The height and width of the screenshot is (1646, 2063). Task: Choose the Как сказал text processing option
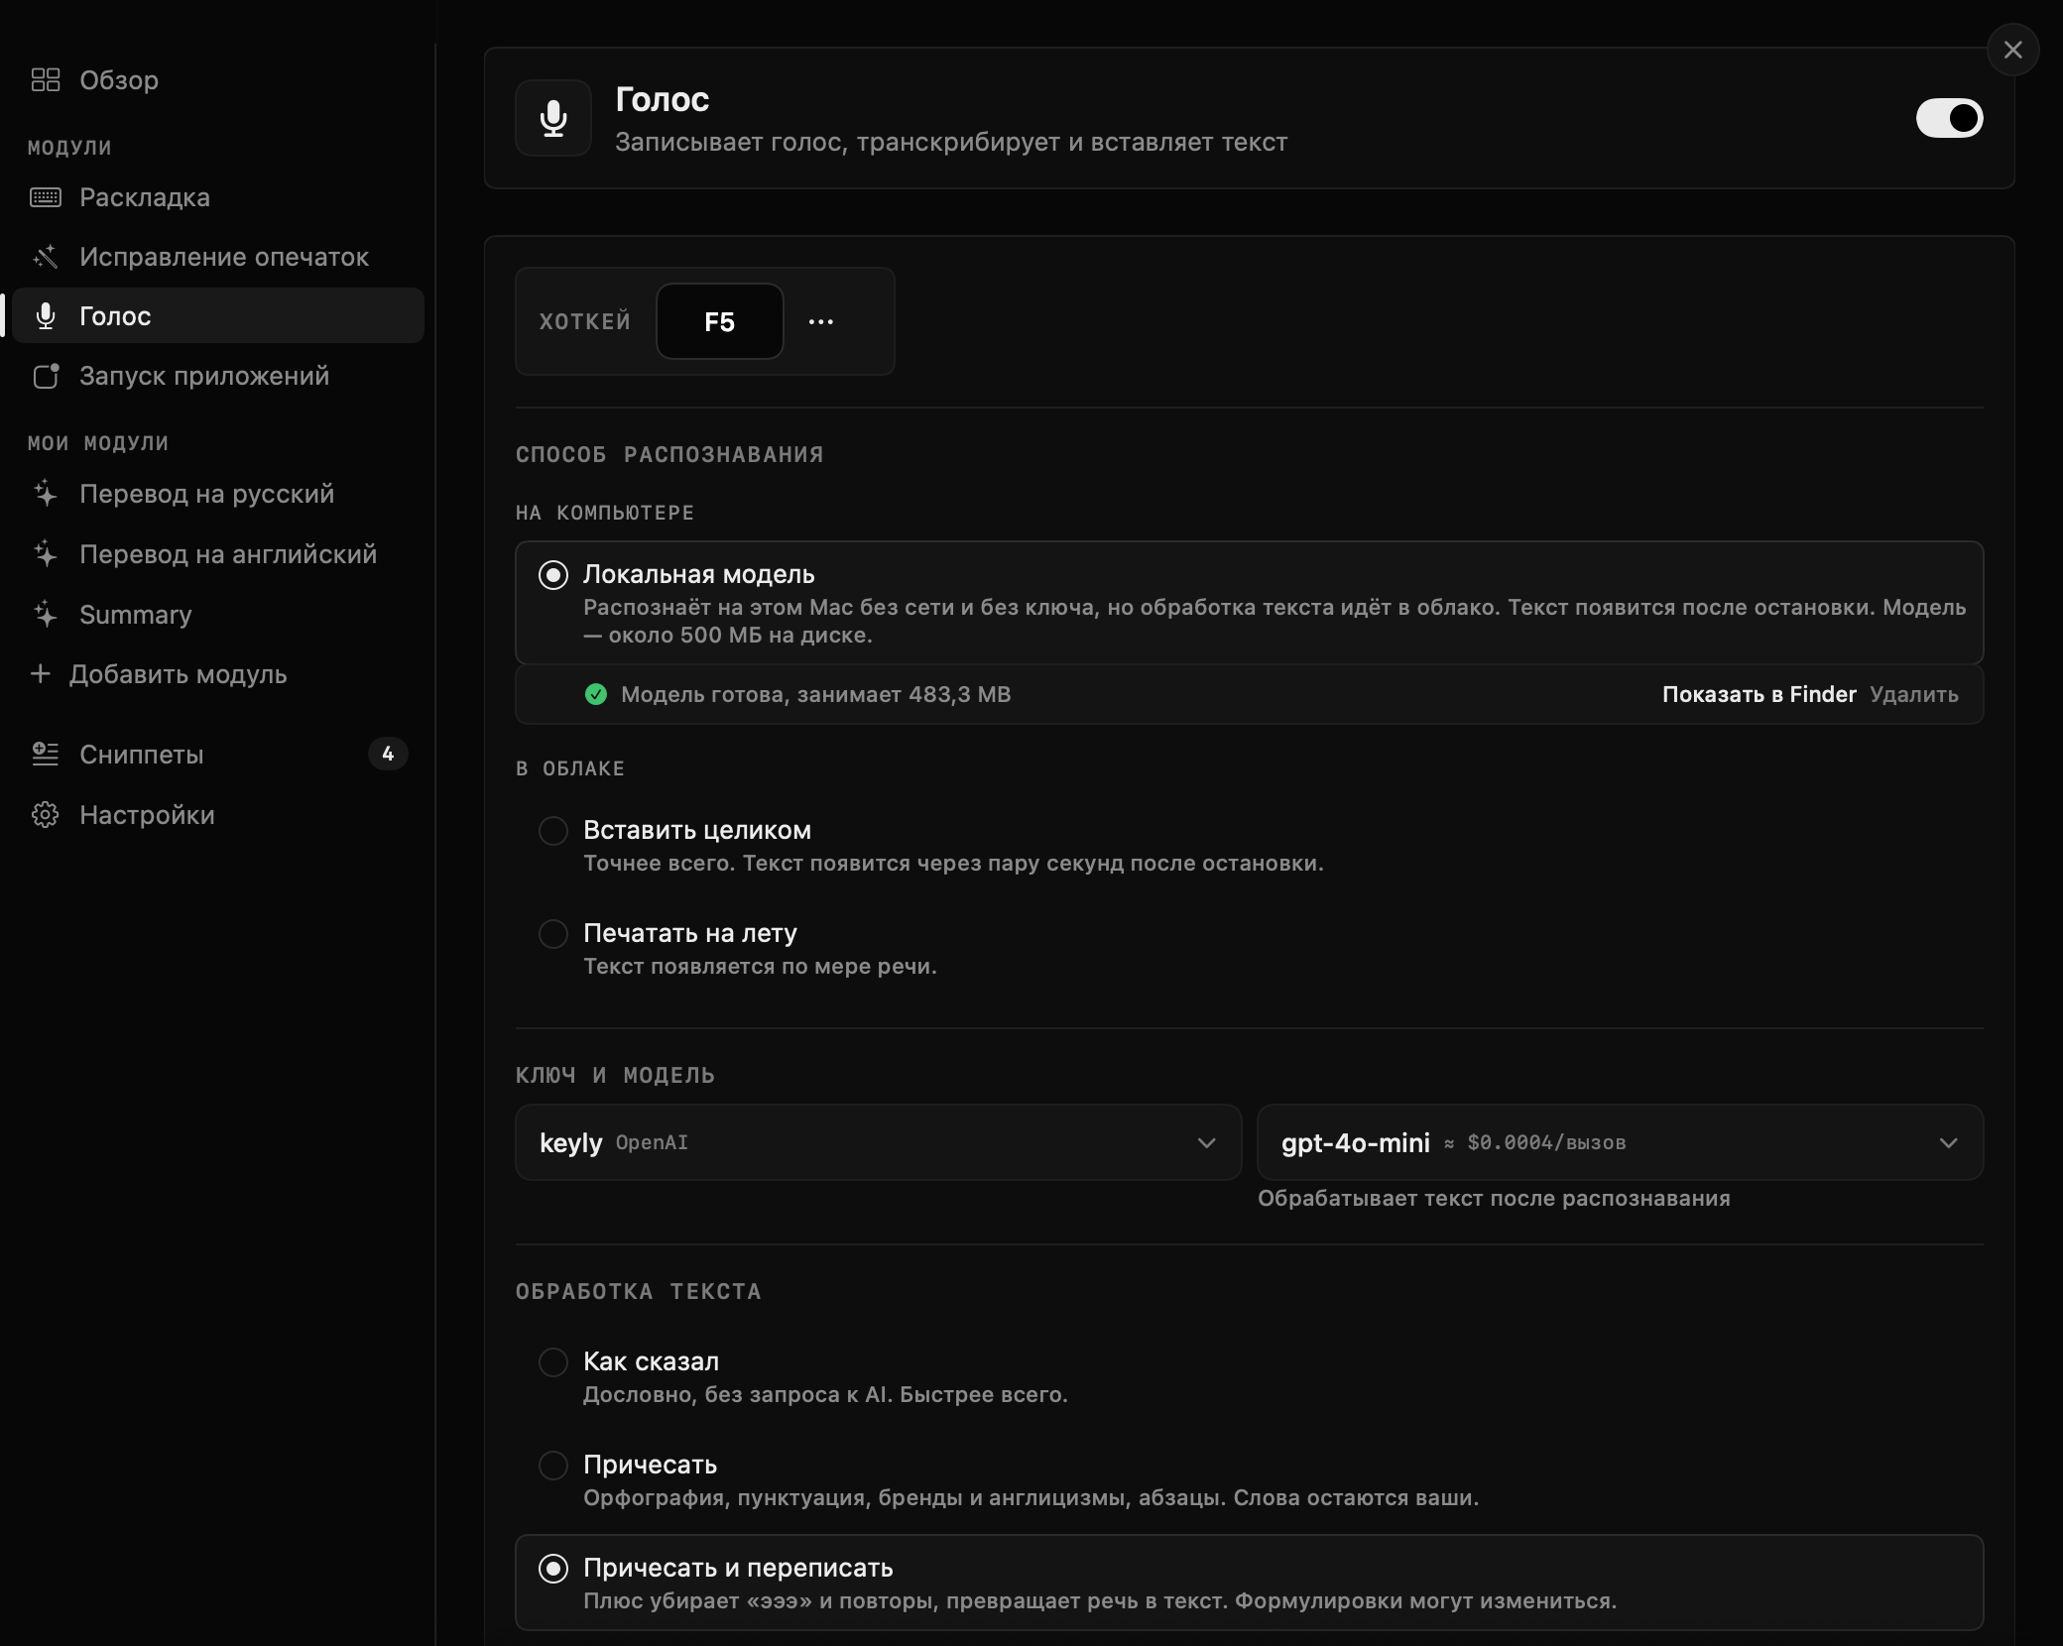(553, 1361)
